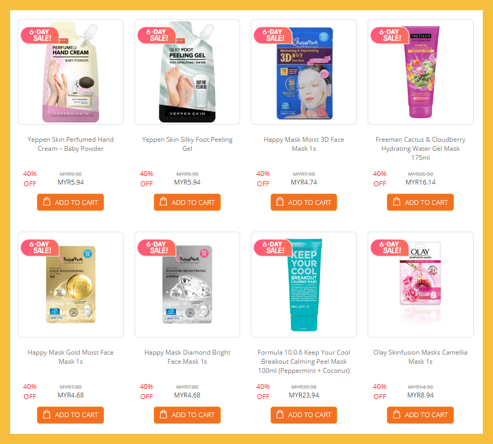Click the 6-Day Sale badge on Happy Mask Gold
Image resolution: width=493 pixels, height=444 pixels.
[x=40, y=248]
